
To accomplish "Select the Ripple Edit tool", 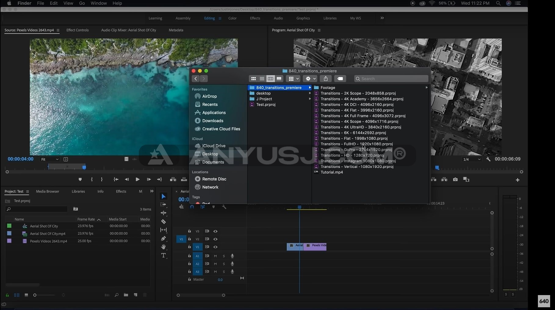I will coord(164,213).
